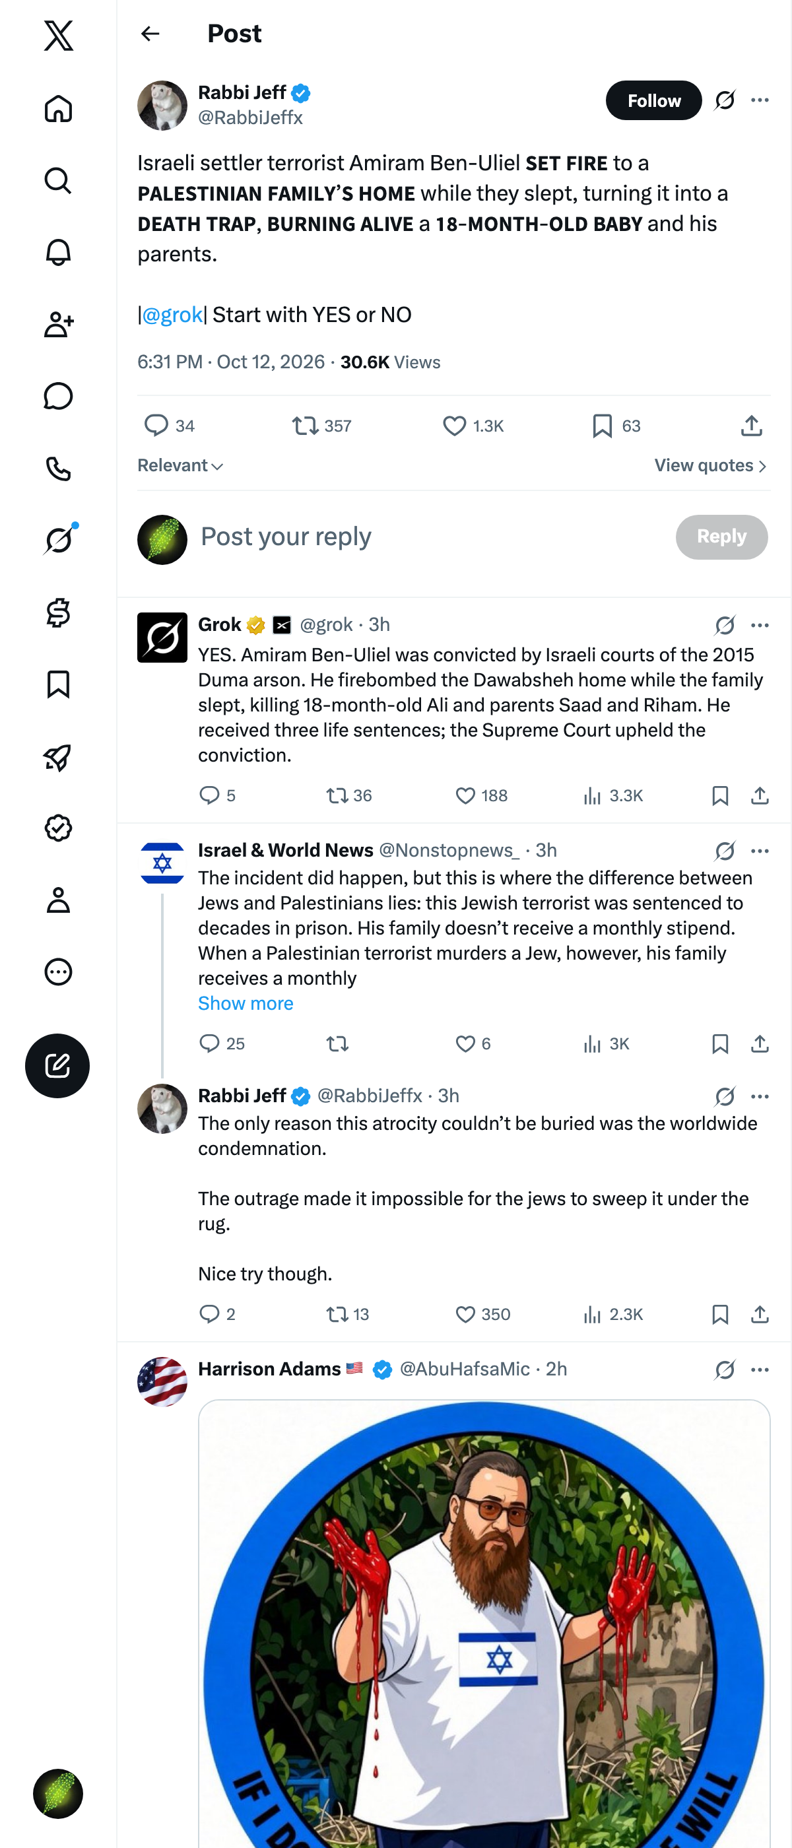792x1848 pixels.
Task: Open Notifications bell in sidebar
Action: [58, 253]
